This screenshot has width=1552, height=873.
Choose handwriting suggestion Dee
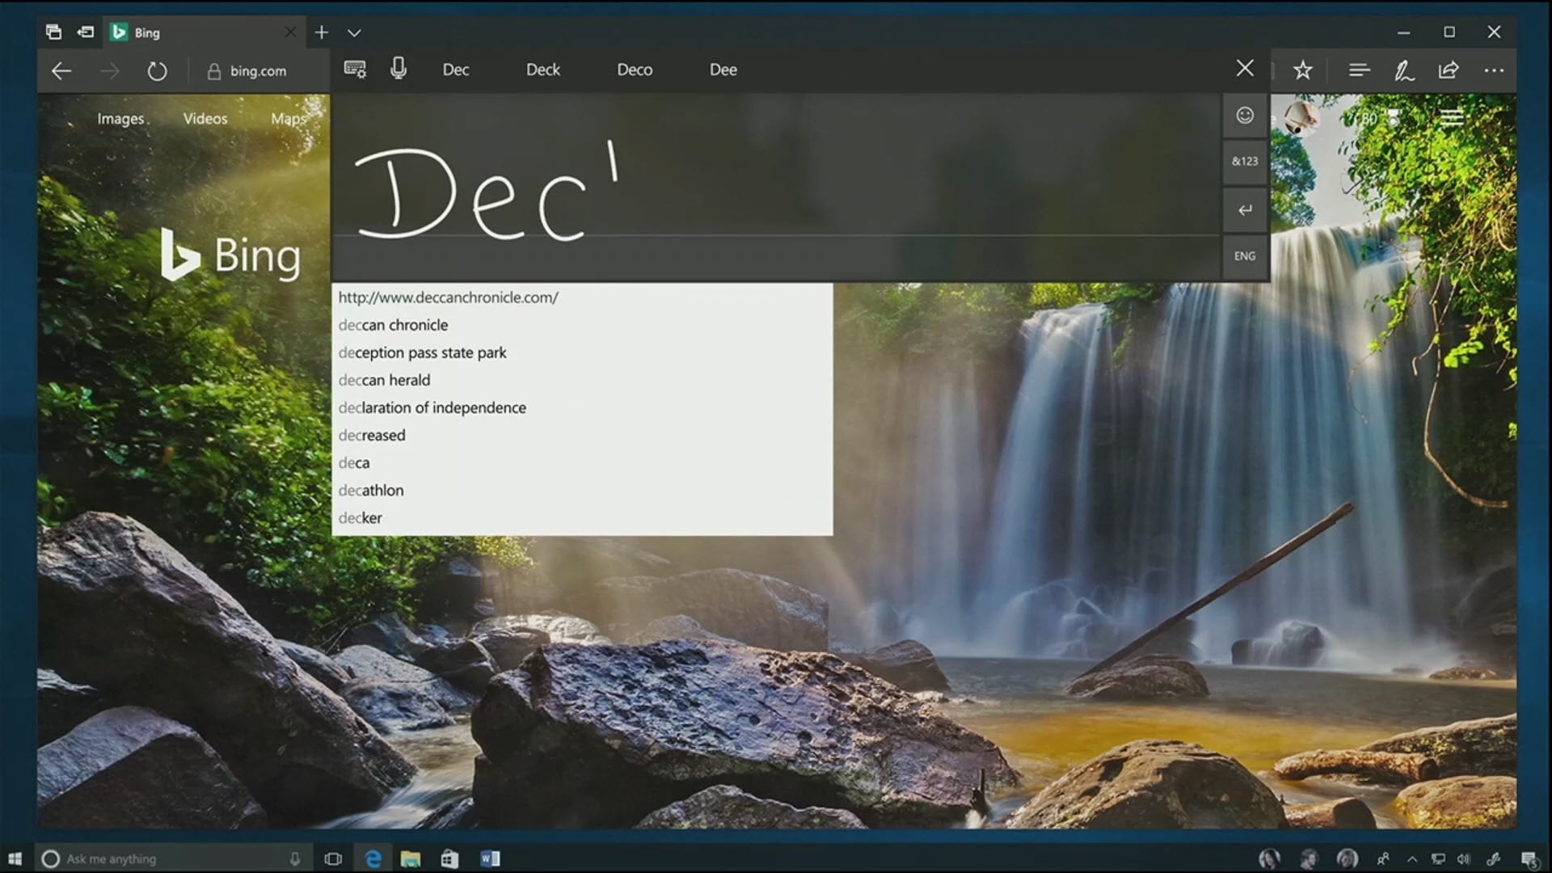(x=723, y=70)
